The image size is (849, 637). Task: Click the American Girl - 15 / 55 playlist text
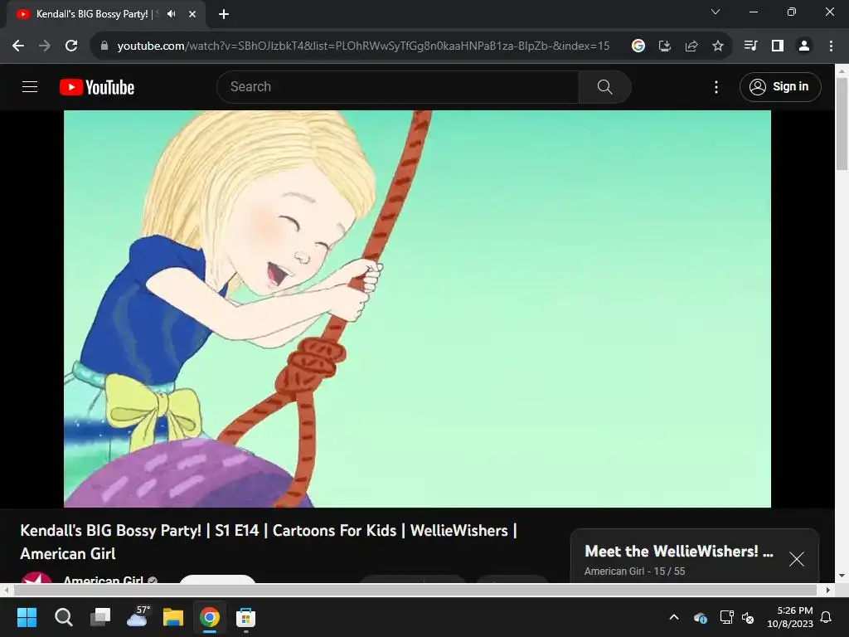coord(634,571)
